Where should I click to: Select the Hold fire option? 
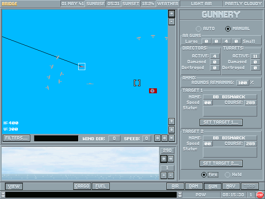click(x=227, y=175)
